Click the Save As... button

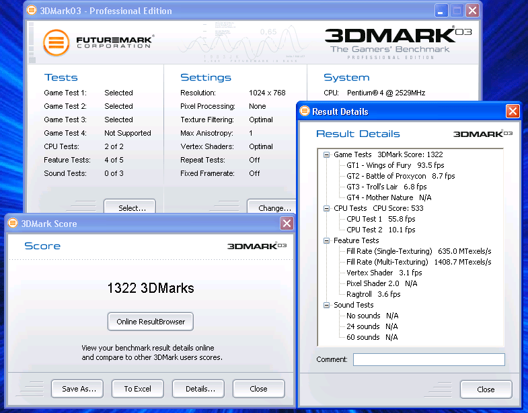pyautogui.click(x=77, y=389)
